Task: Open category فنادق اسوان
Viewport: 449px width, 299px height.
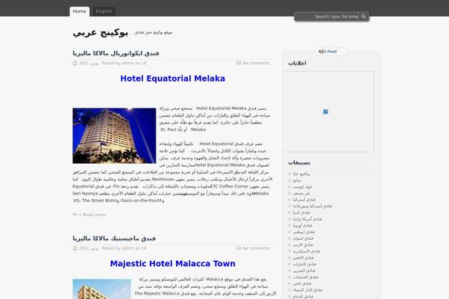Action: 303,238
